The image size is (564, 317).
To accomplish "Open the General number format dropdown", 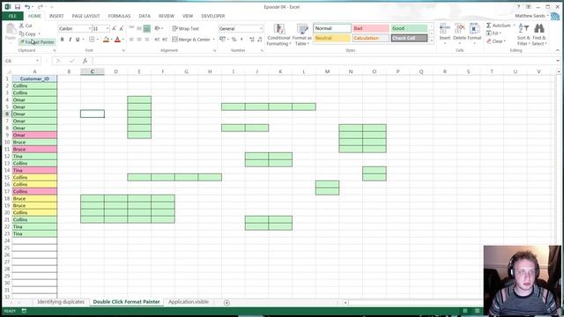I will [x=261, y=28].
